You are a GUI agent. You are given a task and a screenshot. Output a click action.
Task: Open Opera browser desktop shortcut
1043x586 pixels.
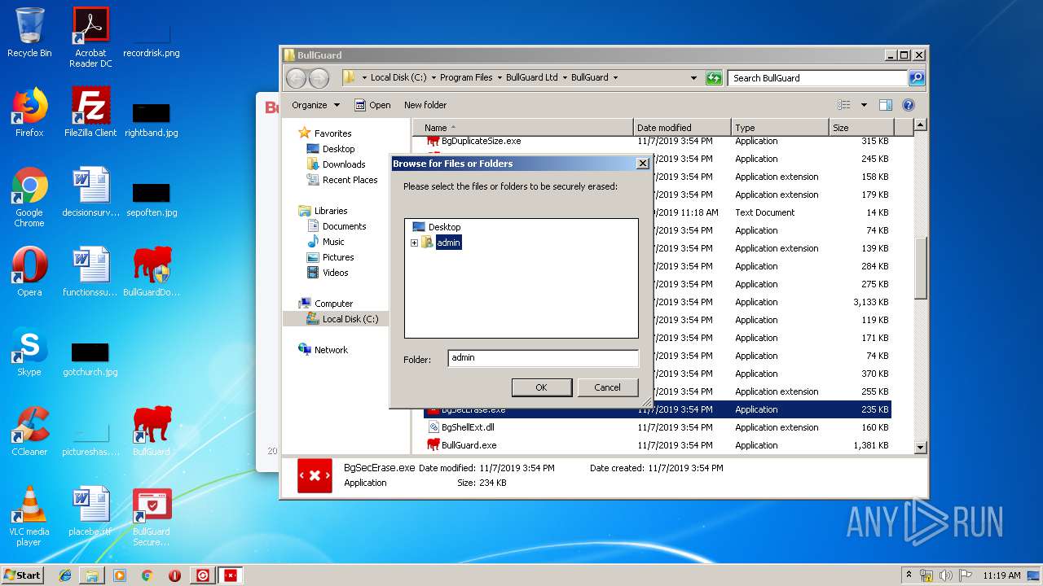[x=29, y=272]
